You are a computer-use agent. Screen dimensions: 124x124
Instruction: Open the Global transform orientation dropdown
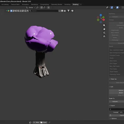[x=31, y=7]
